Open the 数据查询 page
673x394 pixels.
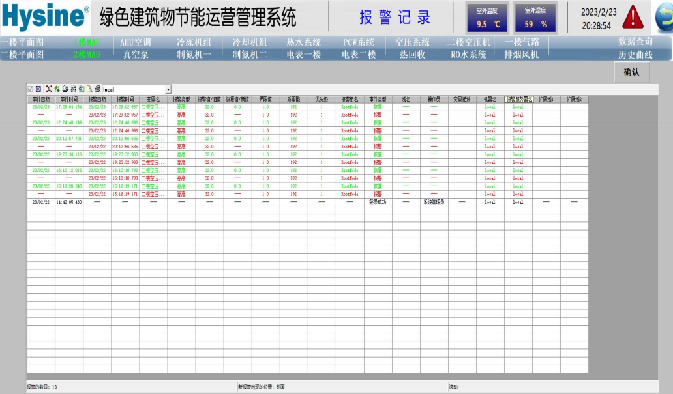(x=635, y=42)
